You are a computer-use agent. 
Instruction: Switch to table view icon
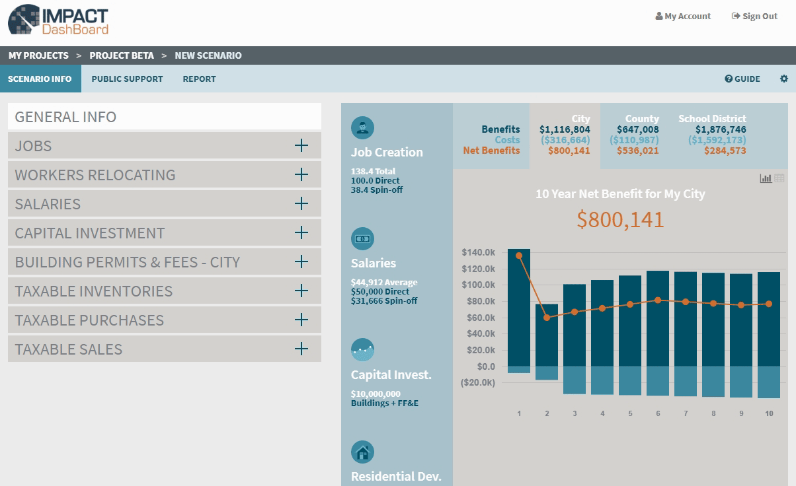[779, 178]
